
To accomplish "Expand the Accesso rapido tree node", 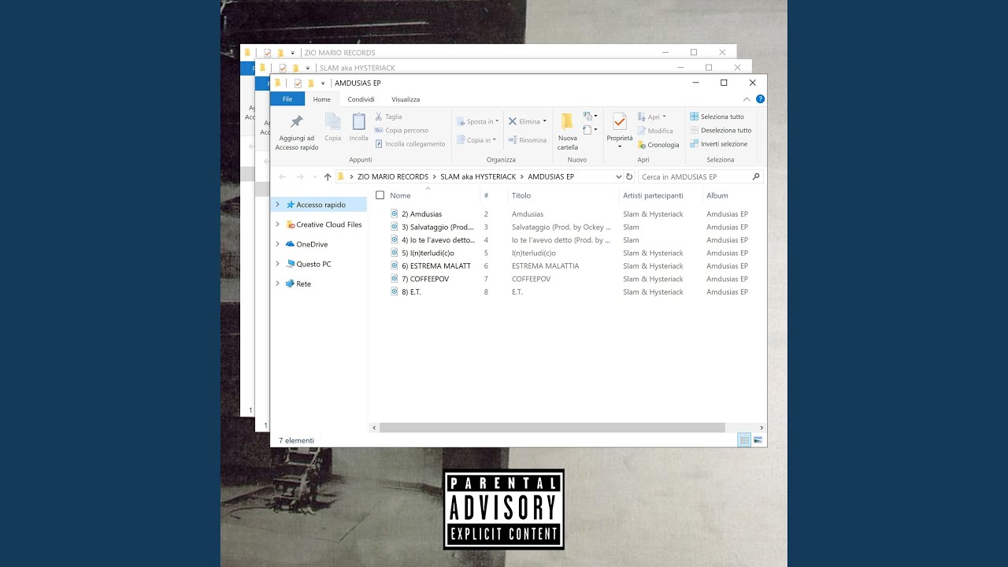I will 277,205.
